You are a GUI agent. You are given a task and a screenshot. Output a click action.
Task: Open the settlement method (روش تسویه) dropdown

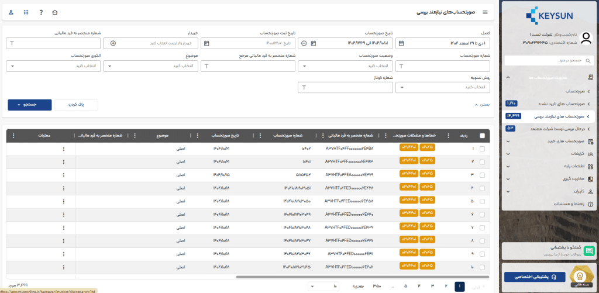click(443, 88)
